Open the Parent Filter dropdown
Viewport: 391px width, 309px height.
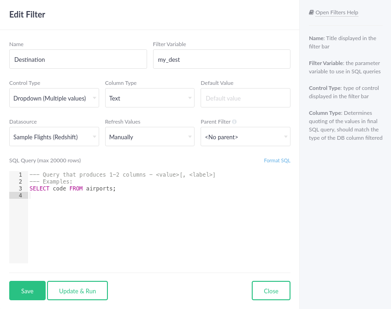(245, 137)
